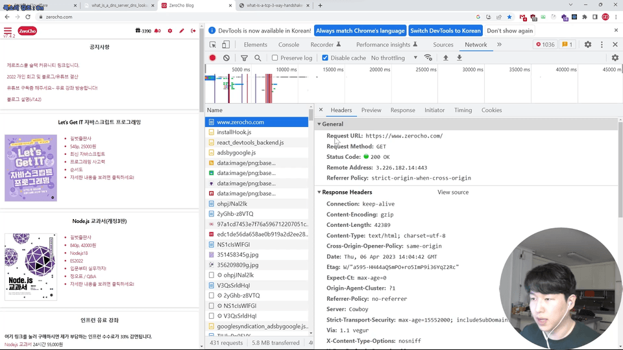Tick checkbox beside 2yGhb-z8VTQ request
Viewport: 623px width, 350px height.
212,296
